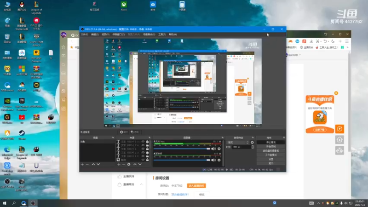Add a new source with plus icon

point(119,164)
